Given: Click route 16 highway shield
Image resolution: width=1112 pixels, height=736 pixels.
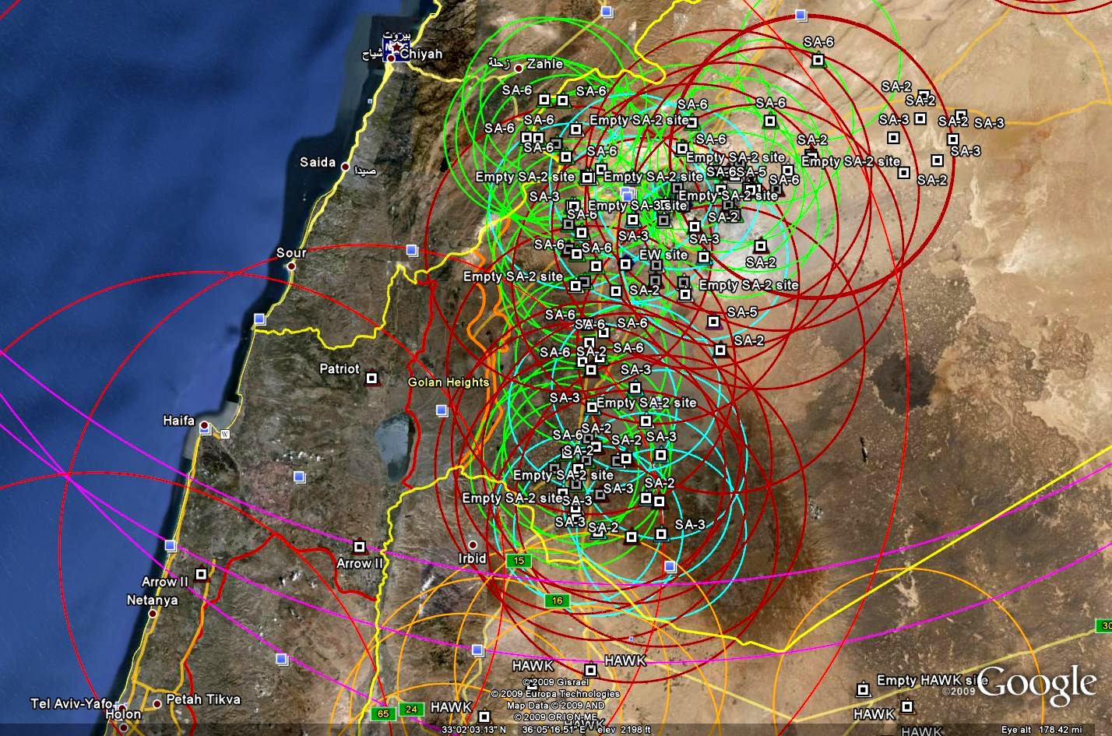Looking at the screenshot, I should tap(558, 600).
